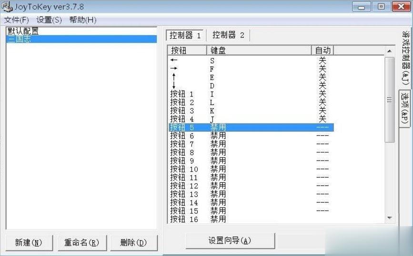Viewport: 413px width, 256px height.
Task: Switch to the 控制器 2 tab
Action: [x=228, y=35]
